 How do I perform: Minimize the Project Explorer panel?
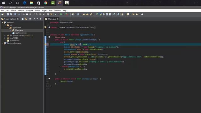click(x=37, y=19)
